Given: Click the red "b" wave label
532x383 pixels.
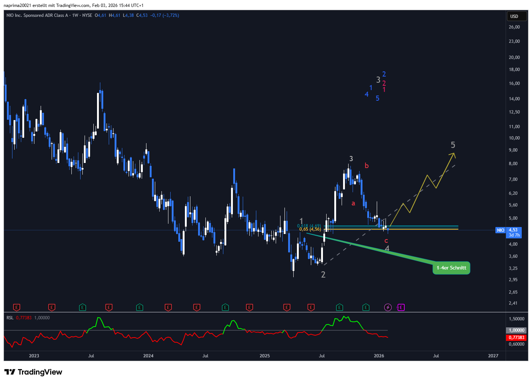Looking at the screenshot, I should click(367, 166).
